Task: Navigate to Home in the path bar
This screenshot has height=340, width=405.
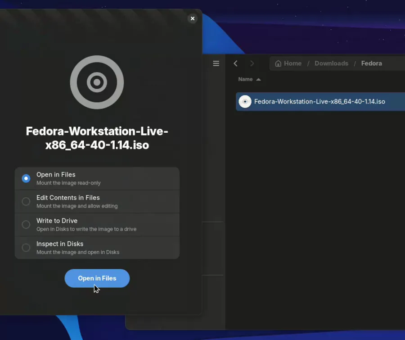Action: (292, 63)
